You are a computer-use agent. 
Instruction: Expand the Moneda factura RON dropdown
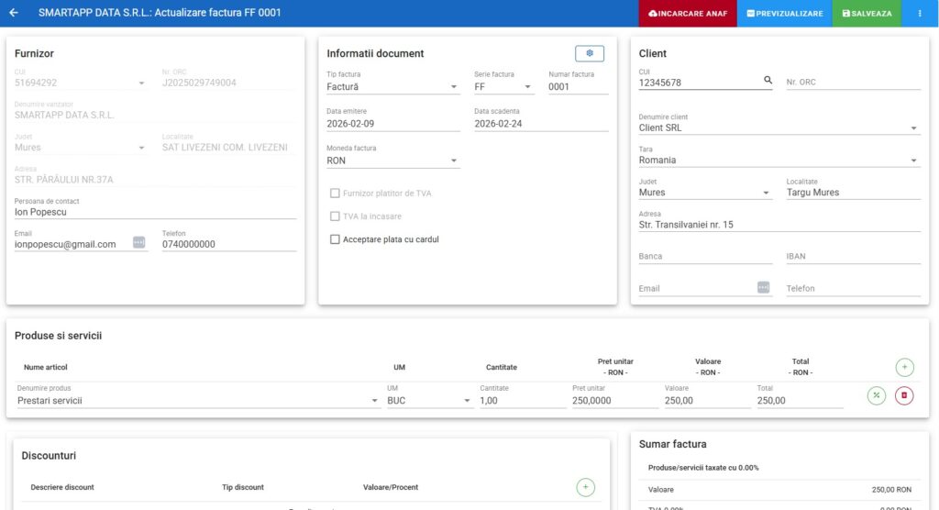click(392, 161)
